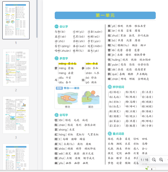Click the page number field showing 1 / 16
The image size is (168, 172).
point(144,160)
